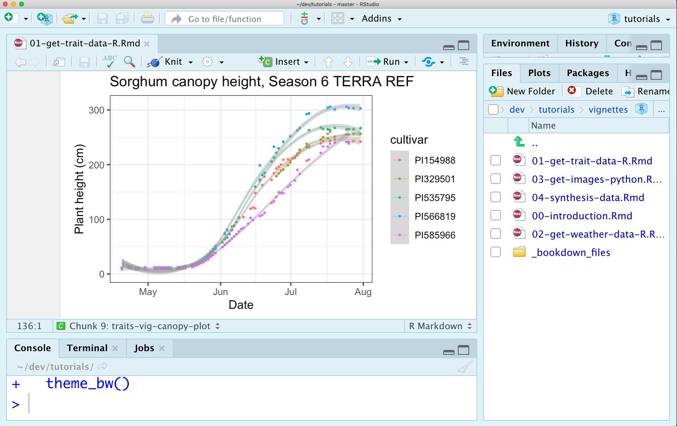Click the Knit document yarn icon
Image resolution: width=677 pixels, height=426 pixels.
point(155,62)
